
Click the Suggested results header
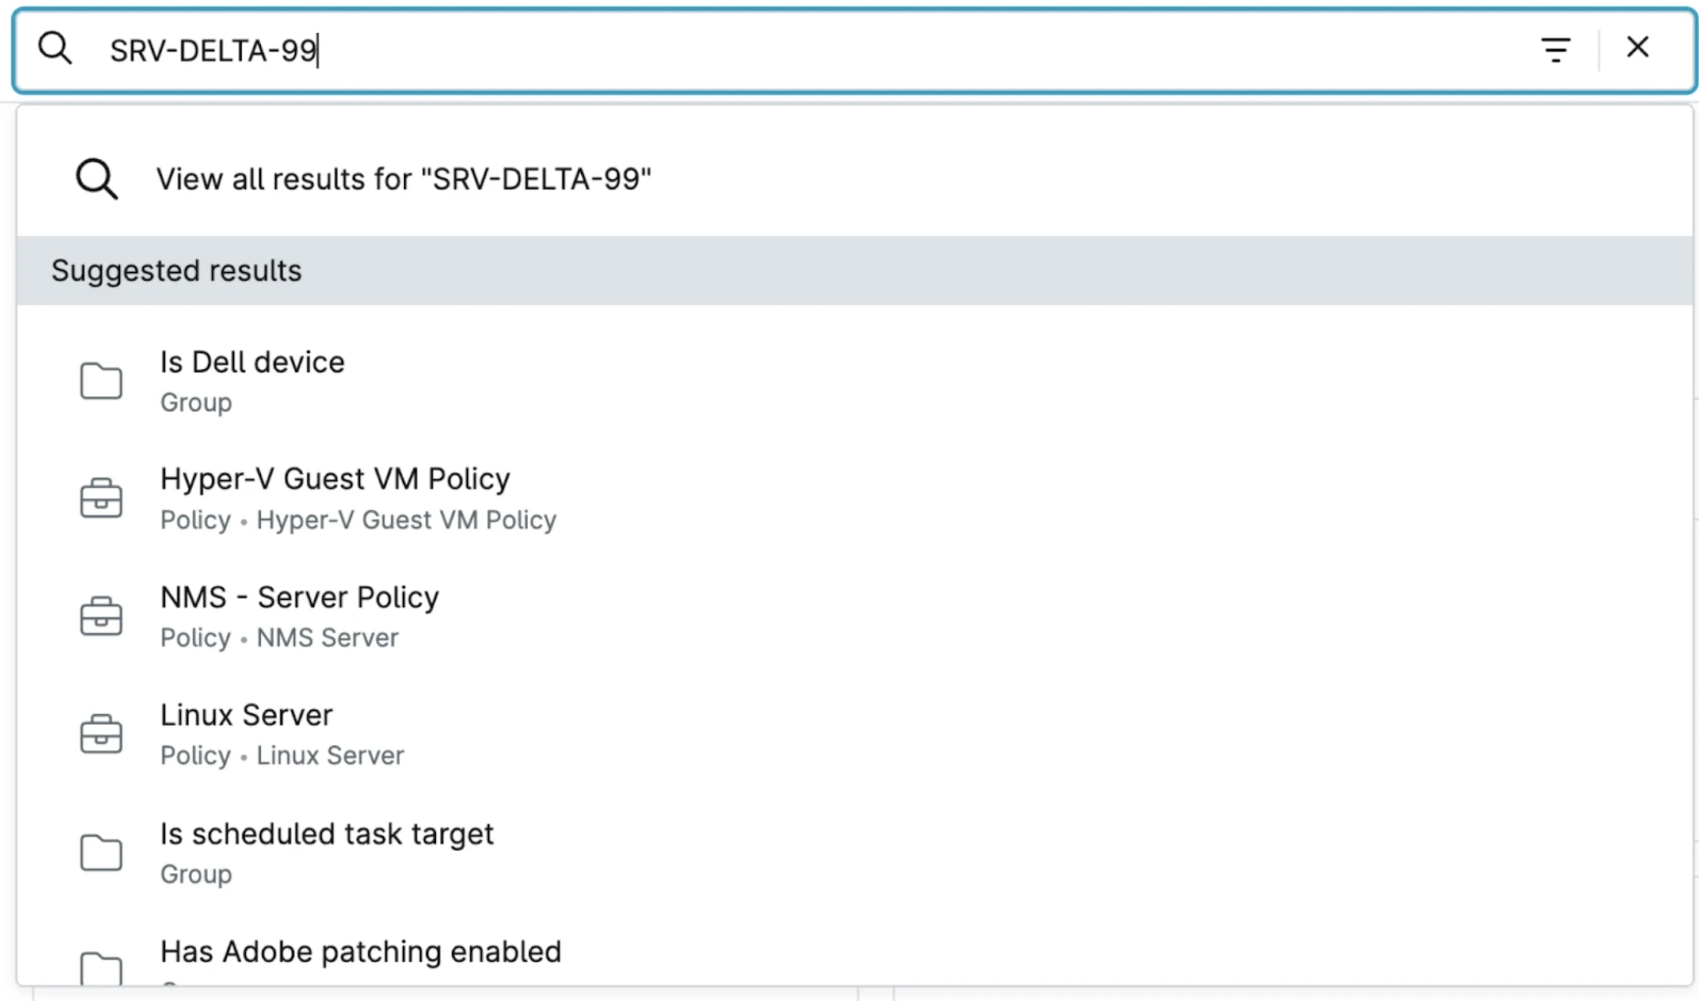pyautogui.click(x=853, y=270)
